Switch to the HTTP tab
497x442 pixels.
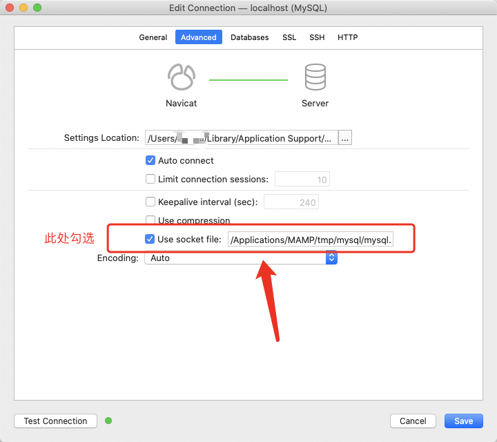coord(347,37)
